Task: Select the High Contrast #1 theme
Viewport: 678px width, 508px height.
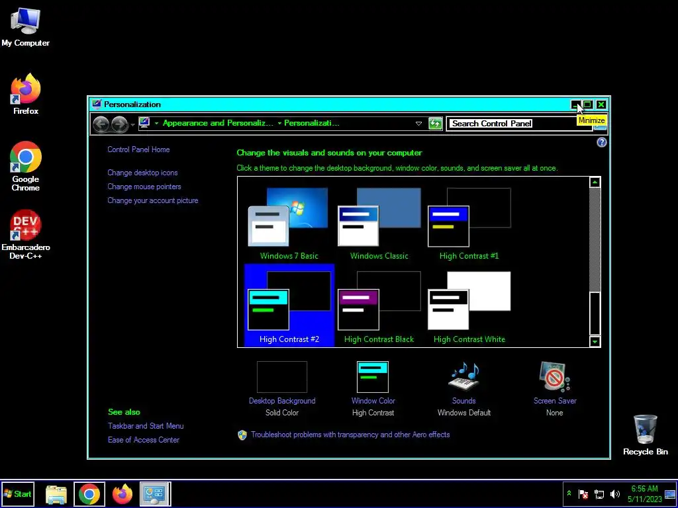Action: point(469,224)
